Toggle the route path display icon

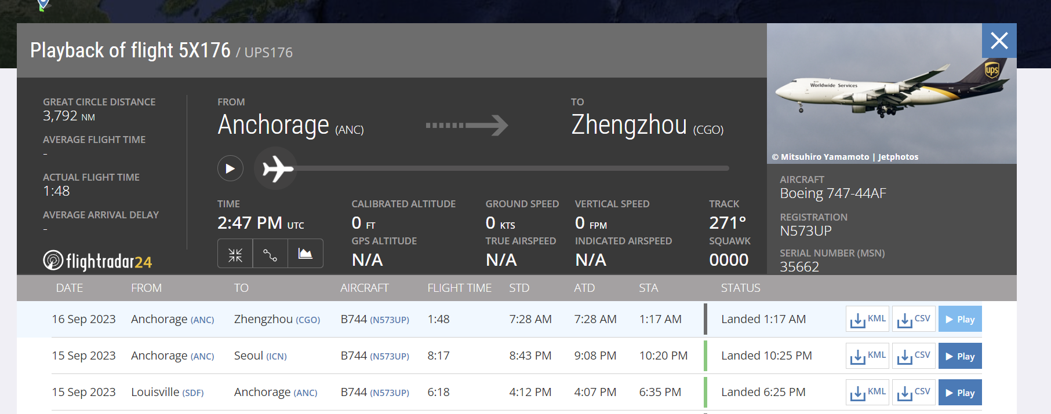coord(270,254)
